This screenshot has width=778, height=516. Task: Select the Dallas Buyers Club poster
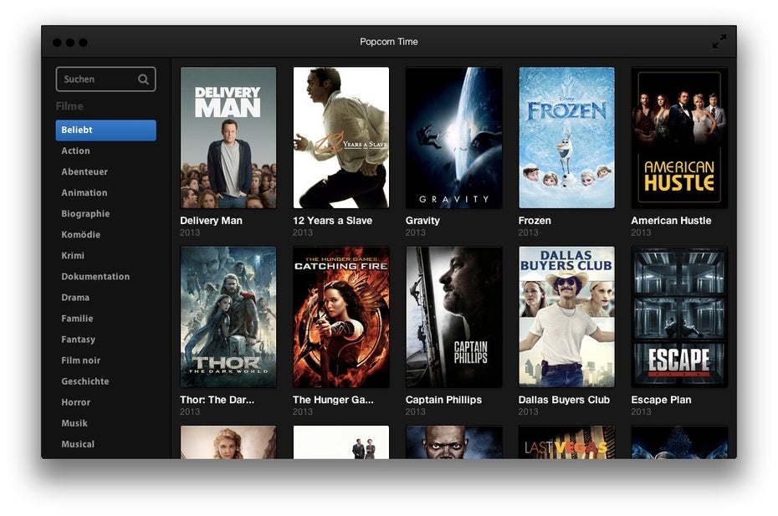566,317
